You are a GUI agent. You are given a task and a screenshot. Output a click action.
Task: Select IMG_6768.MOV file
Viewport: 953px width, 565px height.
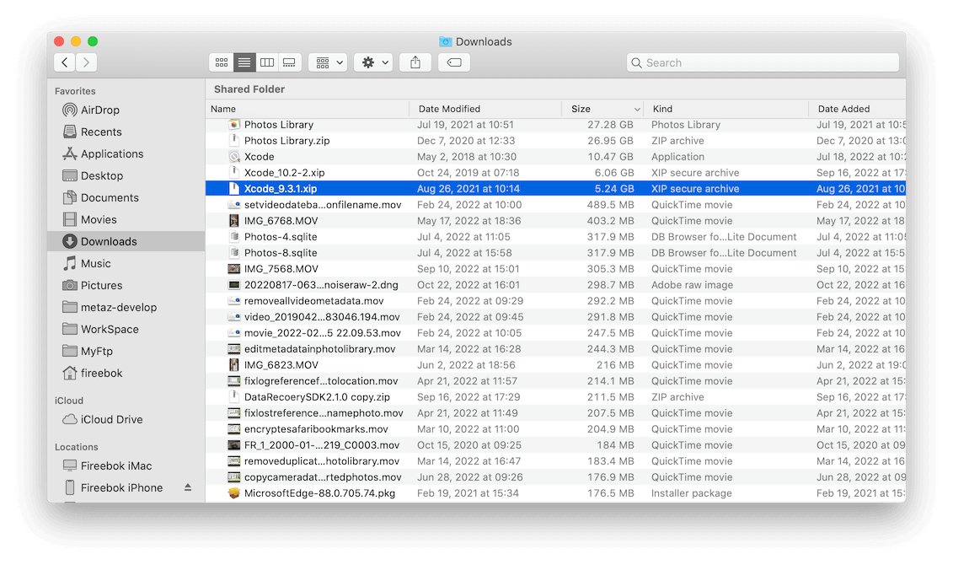(555, 221)
